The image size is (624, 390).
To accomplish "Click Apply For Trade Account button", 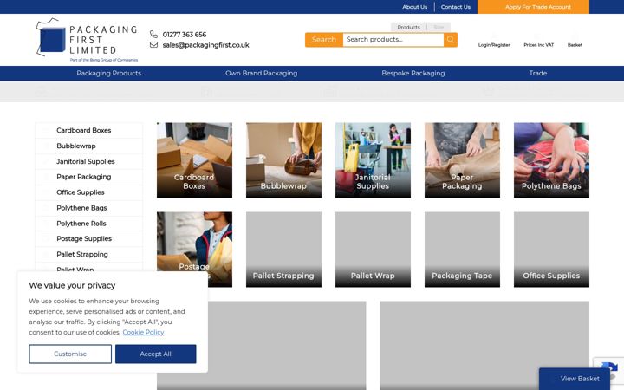I will click(x=533, y=7).
